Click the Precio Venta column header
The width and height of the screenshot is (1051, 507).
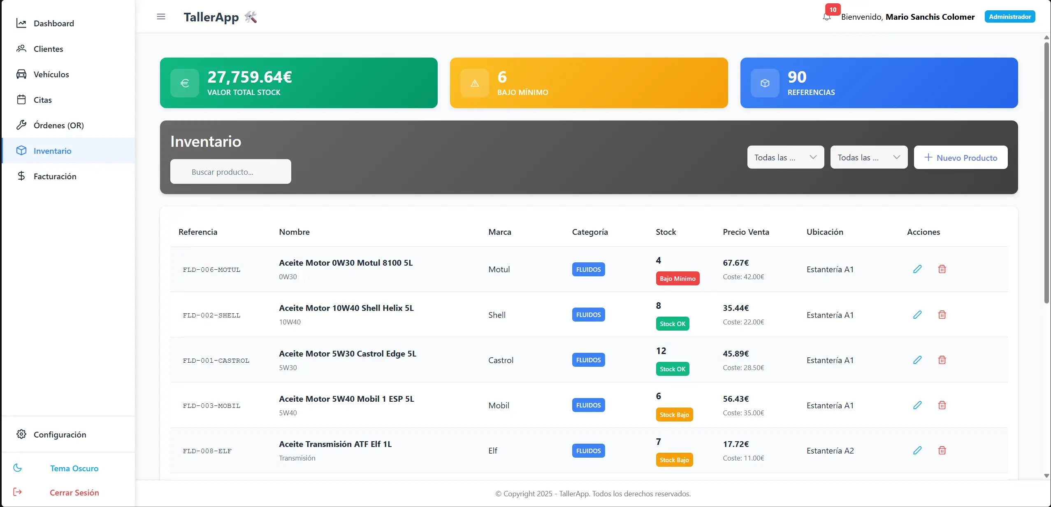coord(746,232)
